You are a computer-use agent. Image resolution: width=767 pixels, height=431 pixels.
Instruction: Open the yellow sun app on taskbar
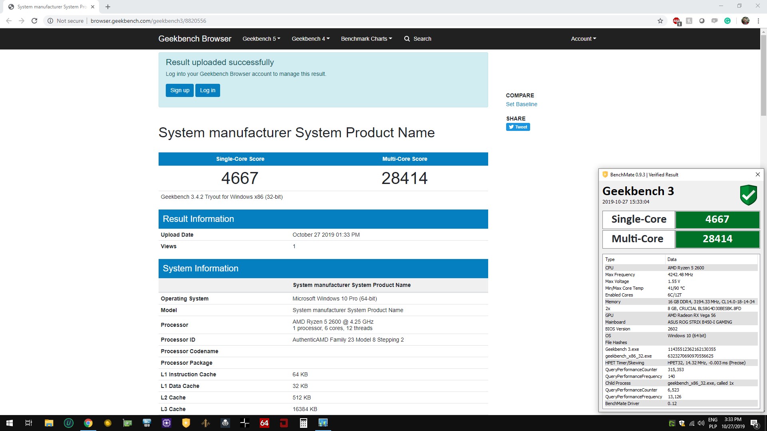tap(108, 423)
